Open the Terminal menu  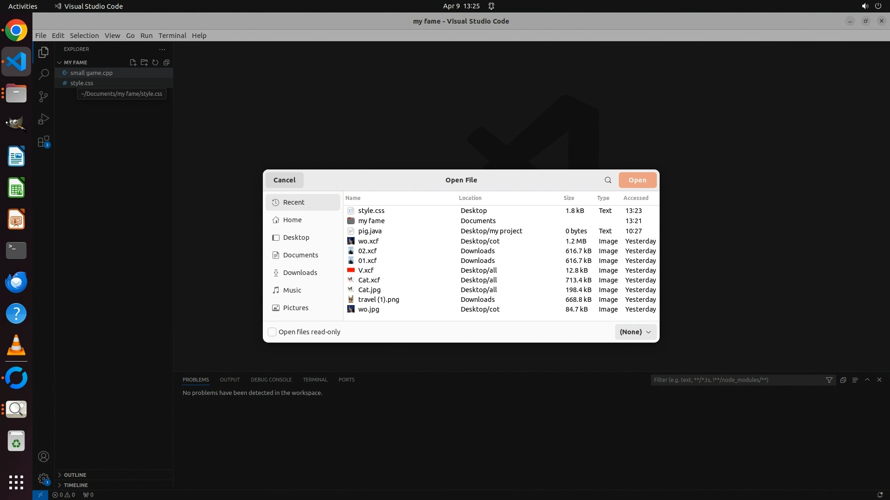[x=172, y=36]
